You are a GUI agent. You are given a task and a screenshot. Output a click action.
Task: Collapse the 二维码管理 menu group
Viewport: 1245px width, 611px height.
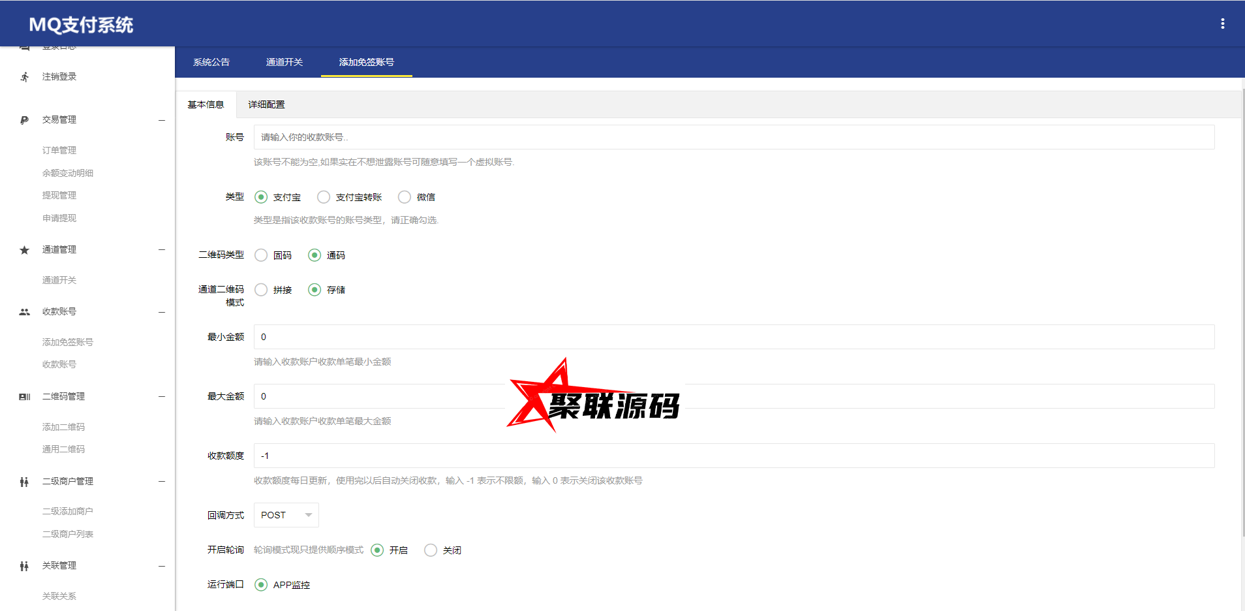coord(162,397)
